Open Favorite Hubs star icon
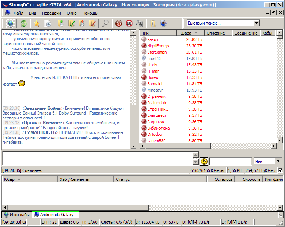285x227 pixels. (x=37, y=23)
